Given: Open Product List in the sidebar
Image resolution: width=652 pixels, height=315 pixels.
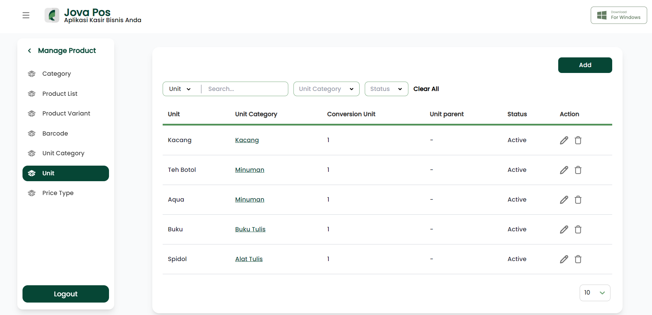Looking at the screenshot, I should coord(66,94).
